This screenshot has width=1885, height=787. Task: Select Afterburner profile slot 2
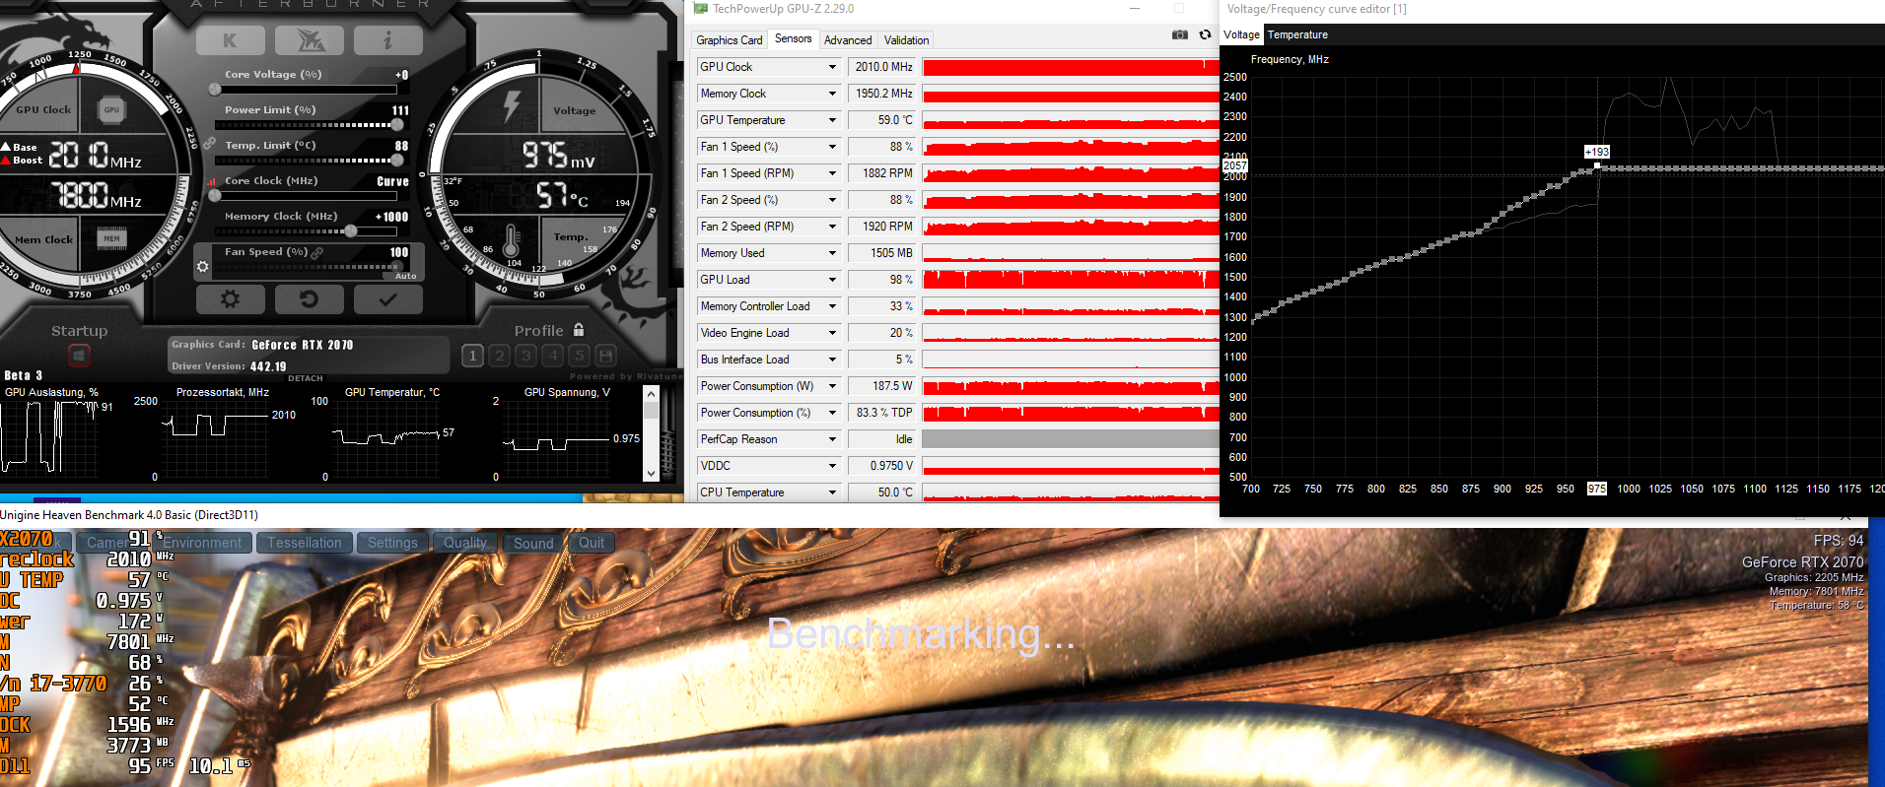point(499,356)
